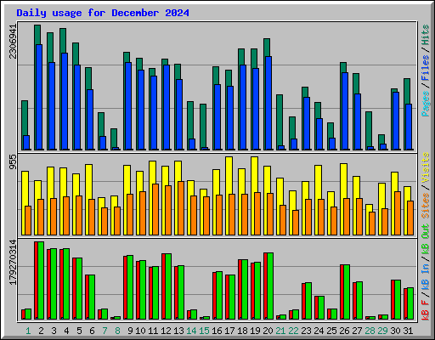Click day label 10 on the x-axis
Image resolution: width=435 pixels, height=340 pixels.
click(x=140, y=331)
